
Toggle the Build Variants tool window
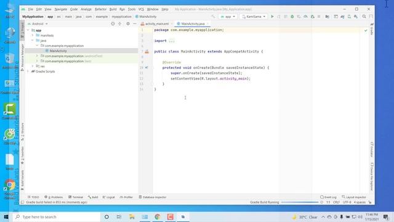pos(22,180)
